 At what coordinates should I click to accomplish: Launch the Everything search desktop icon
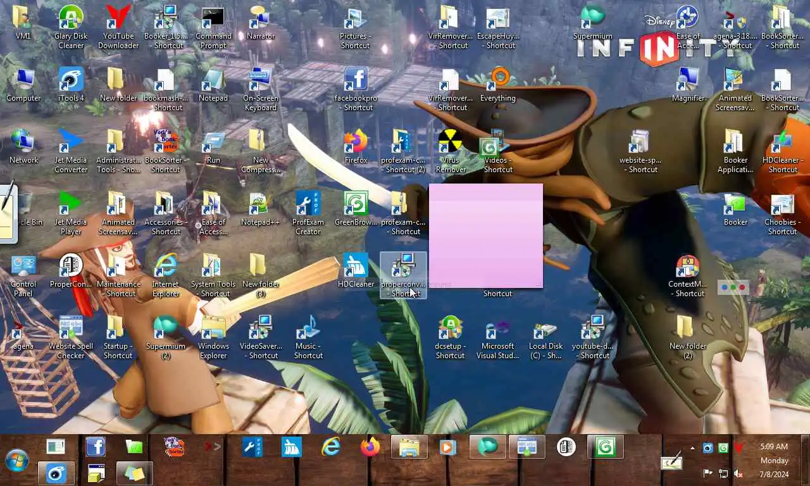pyautogui.click(x=498, y=85)
